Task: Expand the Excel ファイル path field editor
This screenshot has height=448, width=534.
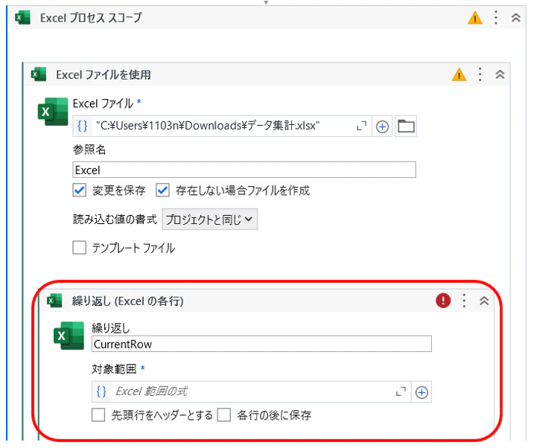Action: click(x=361, y=127)
